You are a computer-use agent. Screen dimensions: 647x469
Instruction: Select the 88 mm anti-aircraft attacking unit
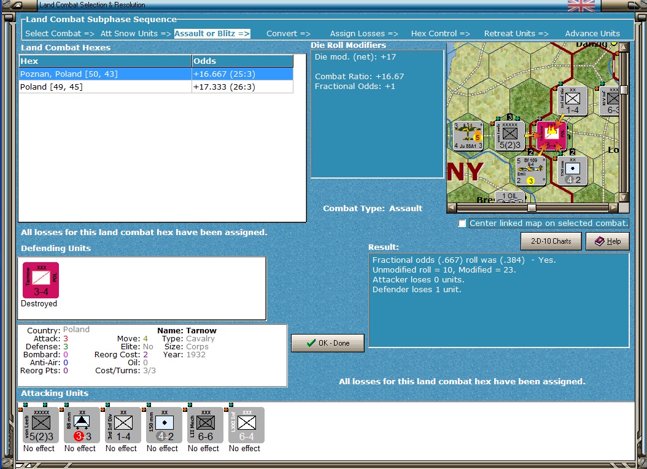pos(82,425)
